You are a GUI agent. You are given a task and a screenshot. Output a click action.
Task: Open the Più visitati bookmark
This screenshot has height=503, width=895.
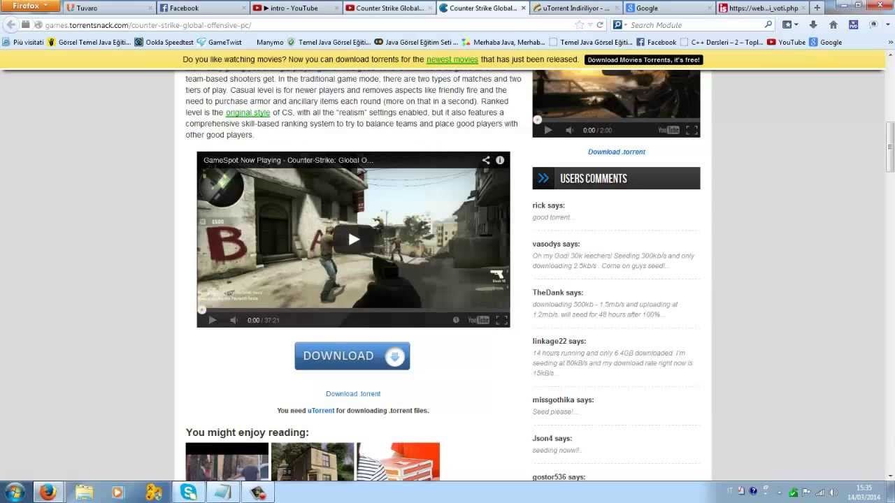pos(23,42)
